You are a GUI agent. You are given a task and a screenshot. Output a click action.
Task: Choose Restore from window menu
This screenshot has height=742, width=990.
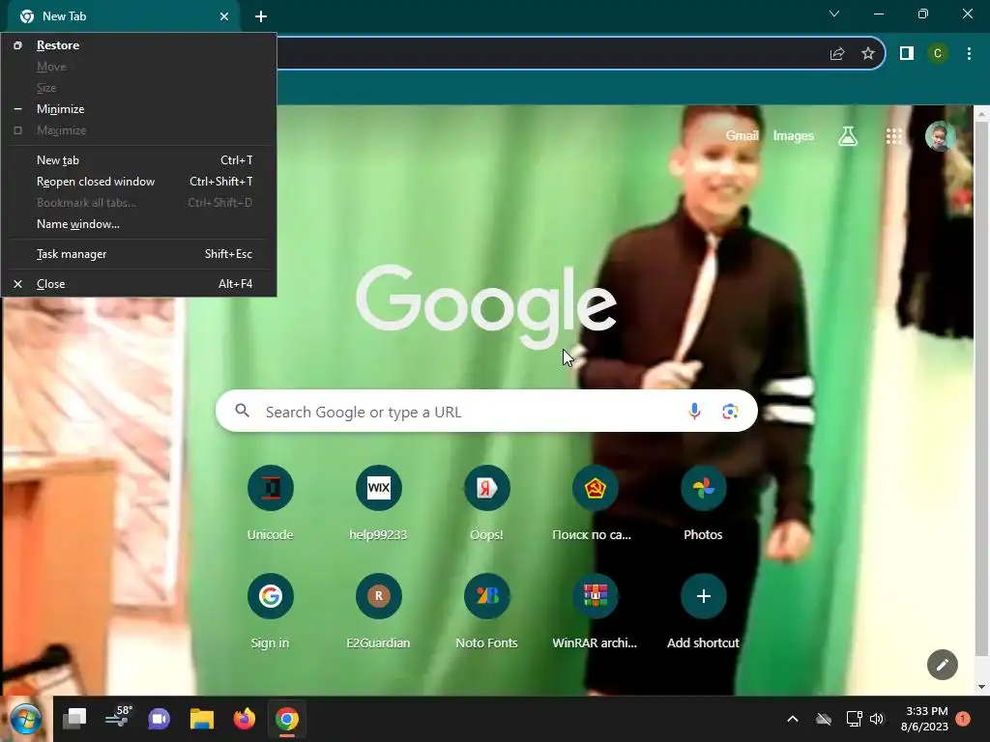tap(139, 44)
